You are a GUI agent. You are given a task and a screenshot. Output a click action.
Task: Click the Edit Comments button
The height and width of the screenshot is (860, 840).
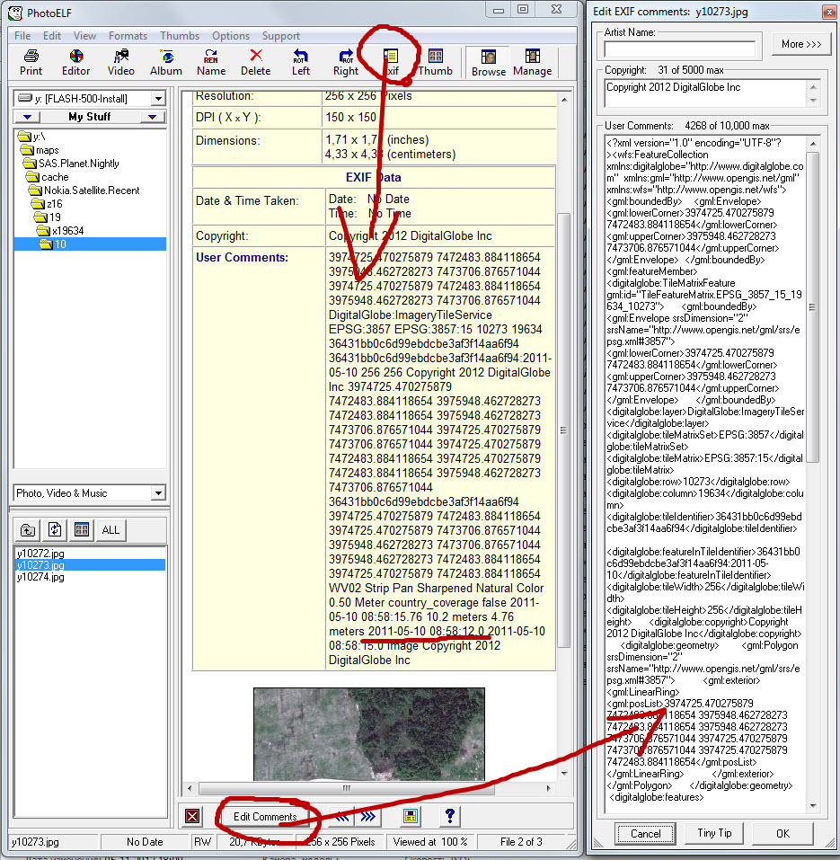coord(265,817)
